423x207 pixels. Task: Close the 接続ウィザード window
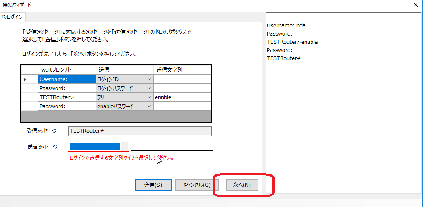pos(415,5)
